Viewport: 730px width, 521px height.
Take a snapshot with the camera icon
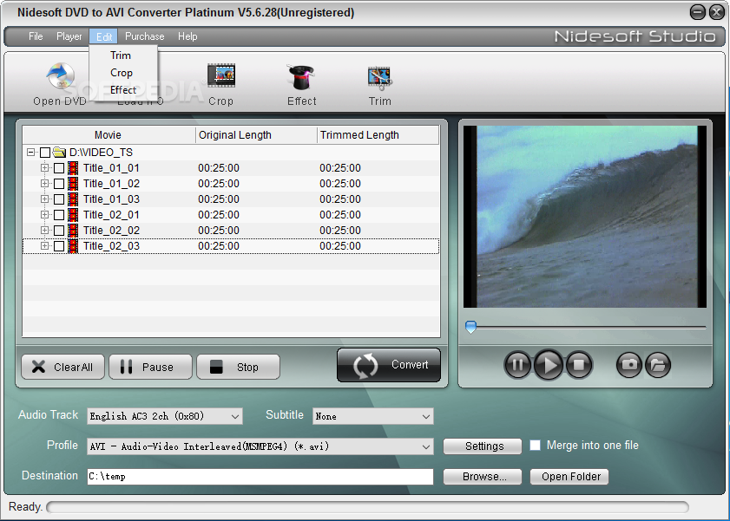[629, 365]
